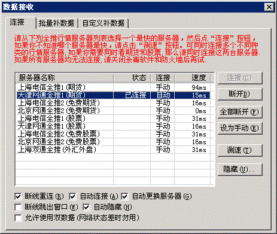Screen dimensions: 277x234
Task: Enable the 断线跳出窗口(W) checkbox
Action: [18, 207]
